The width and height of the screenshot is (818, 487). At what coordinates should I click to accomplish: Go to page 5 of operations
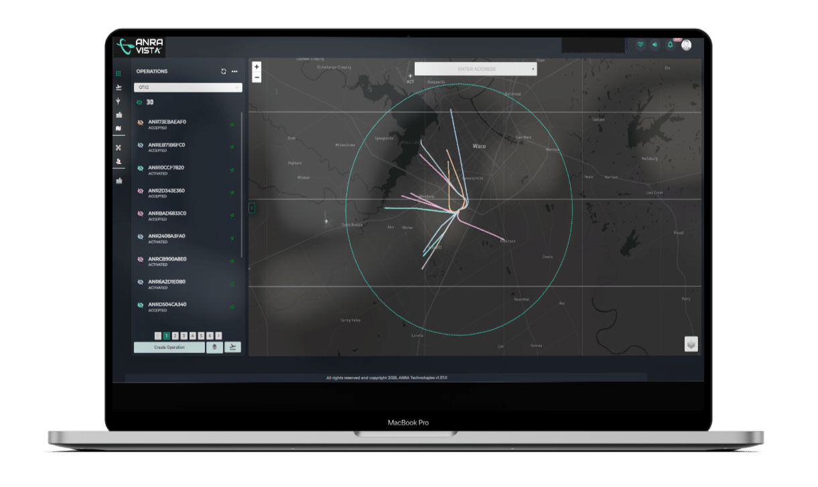click(201, 336)
